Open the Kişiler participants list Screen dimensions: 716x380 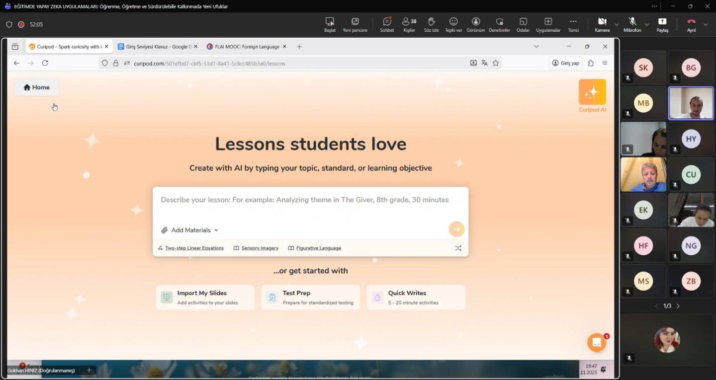[x=409, y=24]
